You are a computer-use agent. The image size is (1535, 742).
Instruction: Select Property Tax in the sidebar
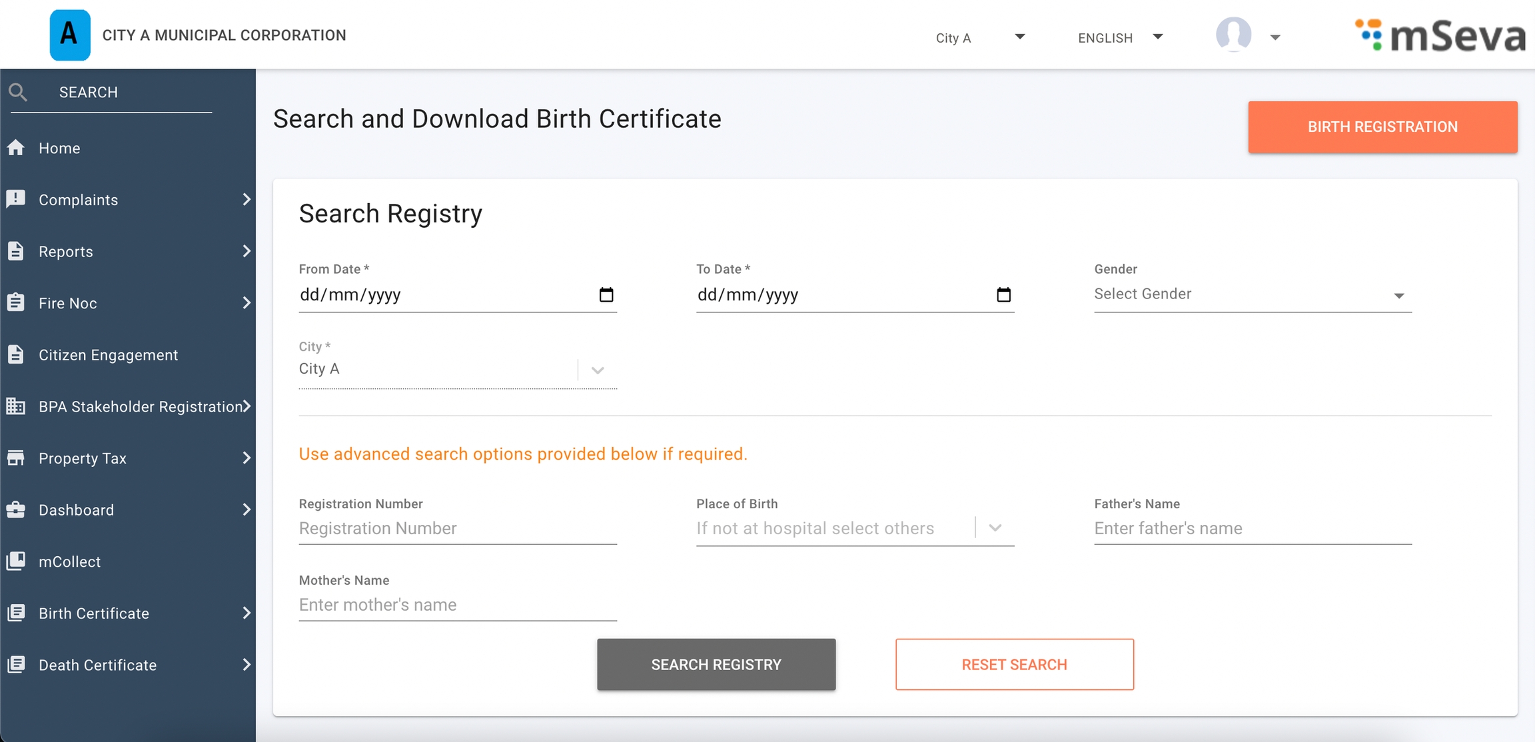[x=83, y=458]
